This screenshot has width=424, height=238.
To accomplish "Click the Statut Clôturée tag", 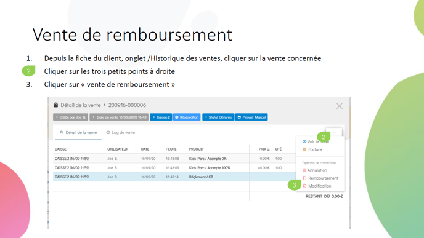I will pyautogui.click(x=218, y=117).
